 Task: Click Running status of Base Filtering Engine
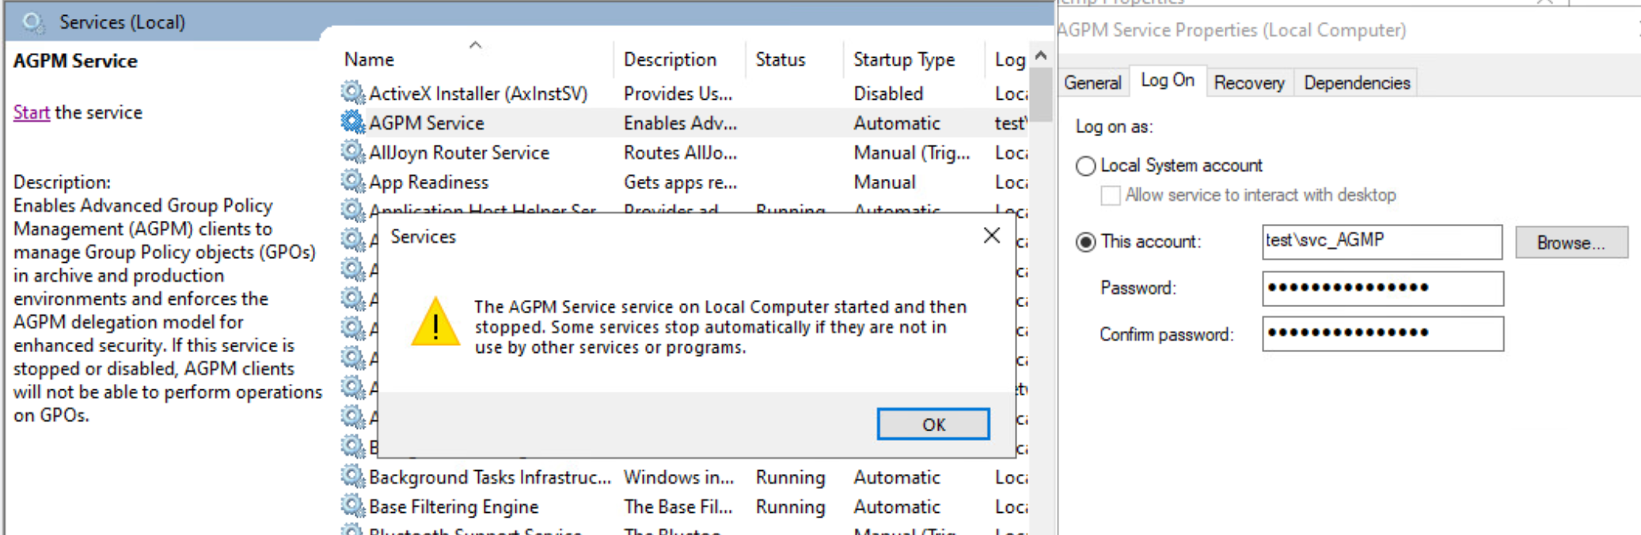point(790,507)
